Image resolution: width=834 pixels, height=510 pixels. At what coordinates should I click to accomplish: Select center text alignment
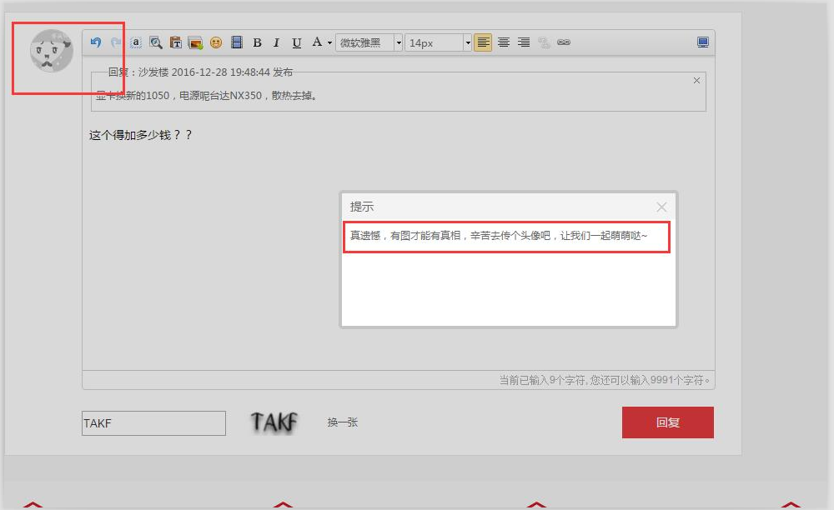click(x=504, y=42)
